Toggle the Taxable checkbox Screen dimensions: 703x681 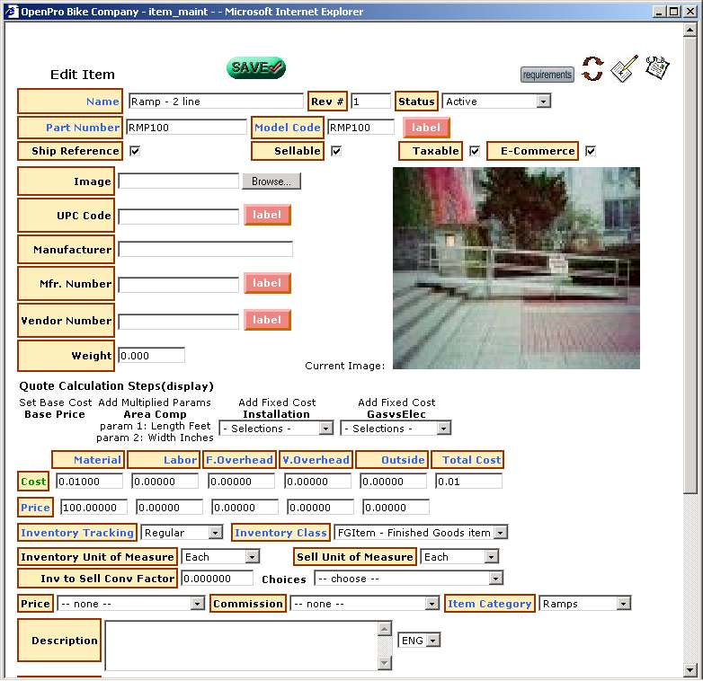(475, 151)
